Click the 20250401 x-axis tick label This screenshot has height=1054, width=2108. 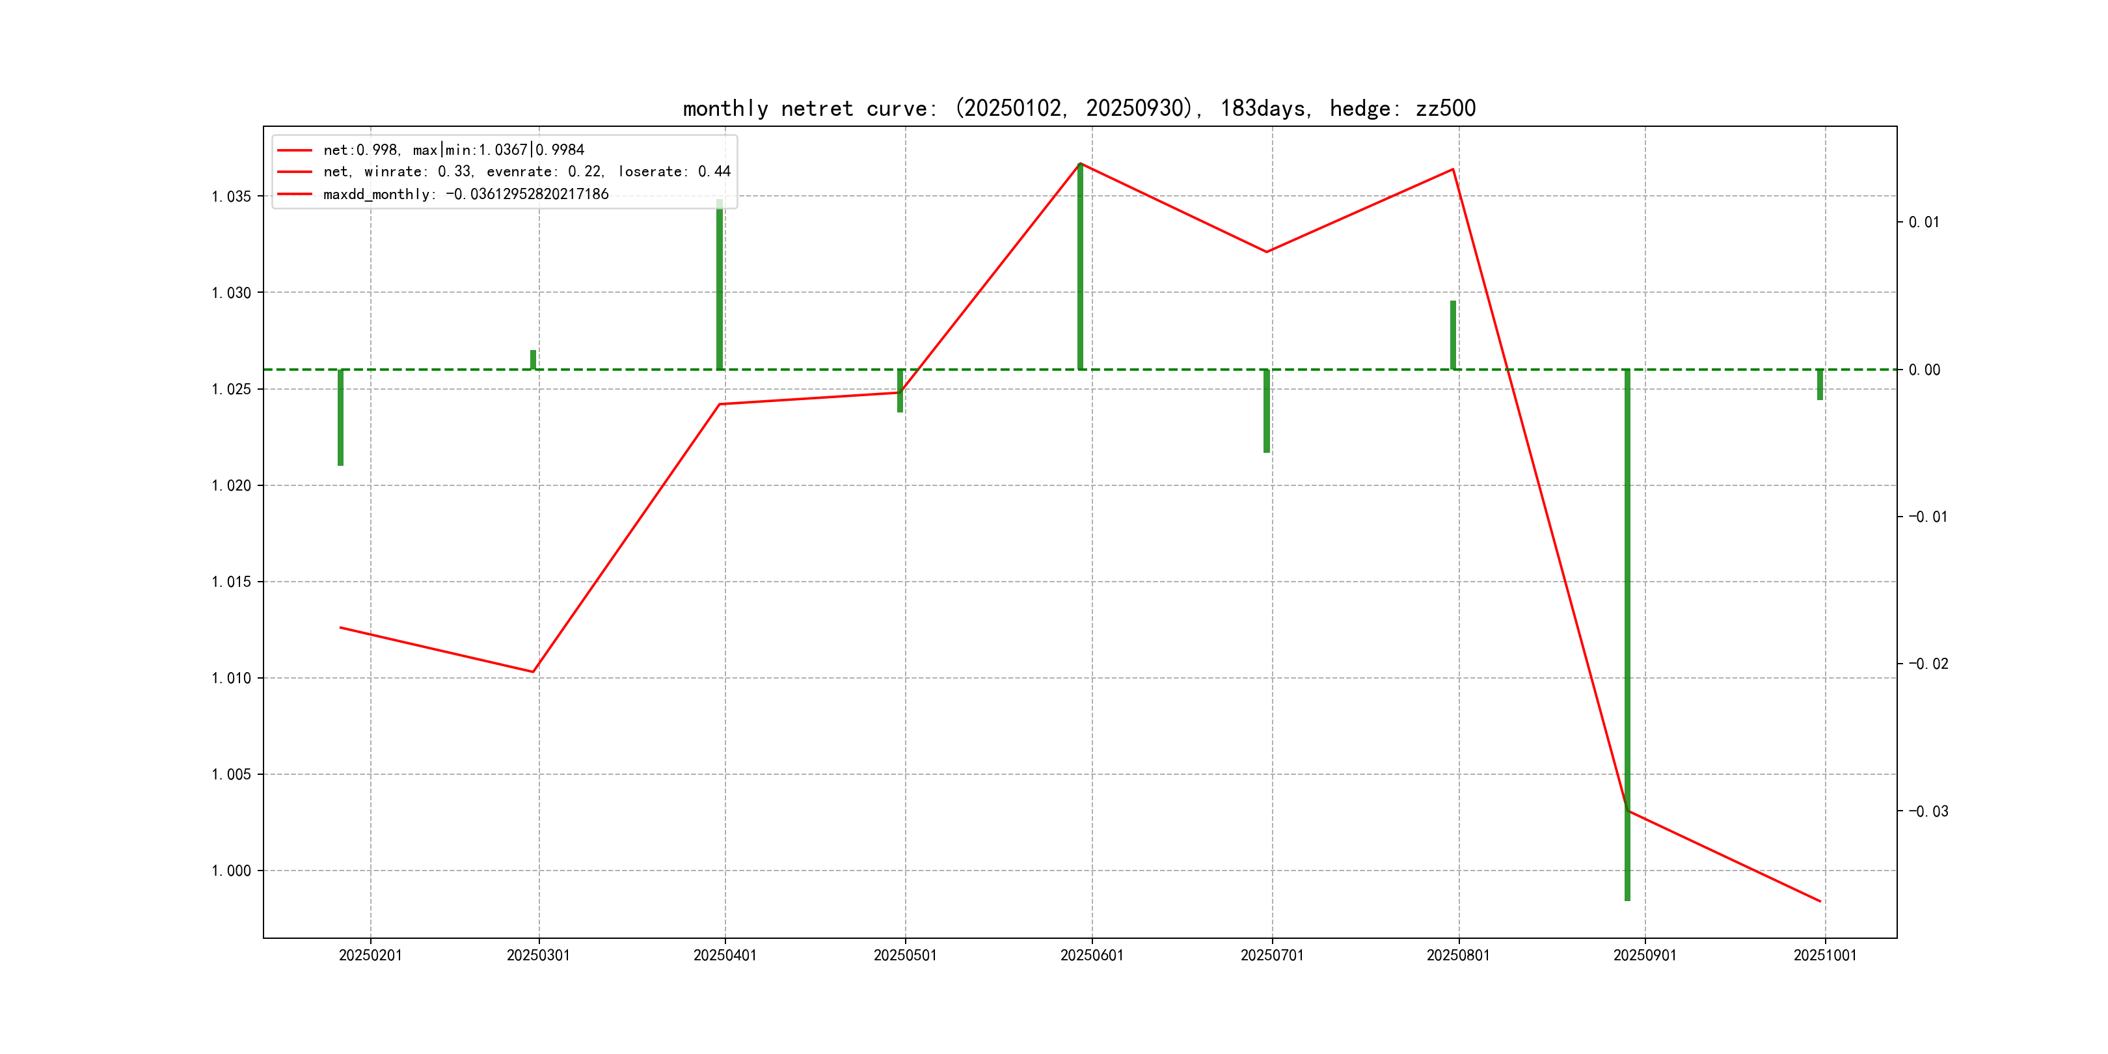pos(725,955)
